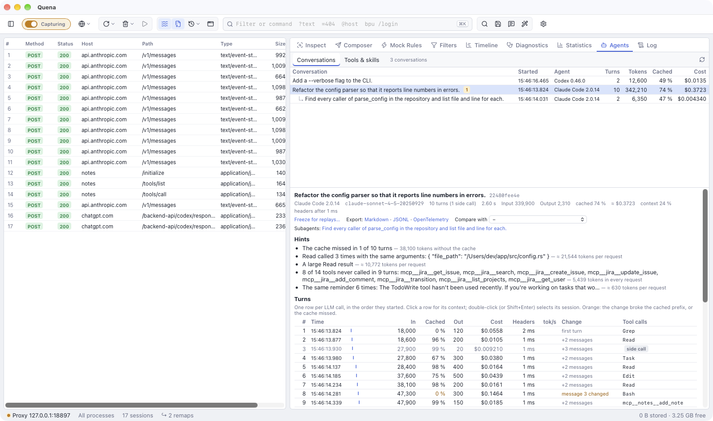Open the globe network dropdown
This screenshot has height=421, width=713.
click(84, 24)
